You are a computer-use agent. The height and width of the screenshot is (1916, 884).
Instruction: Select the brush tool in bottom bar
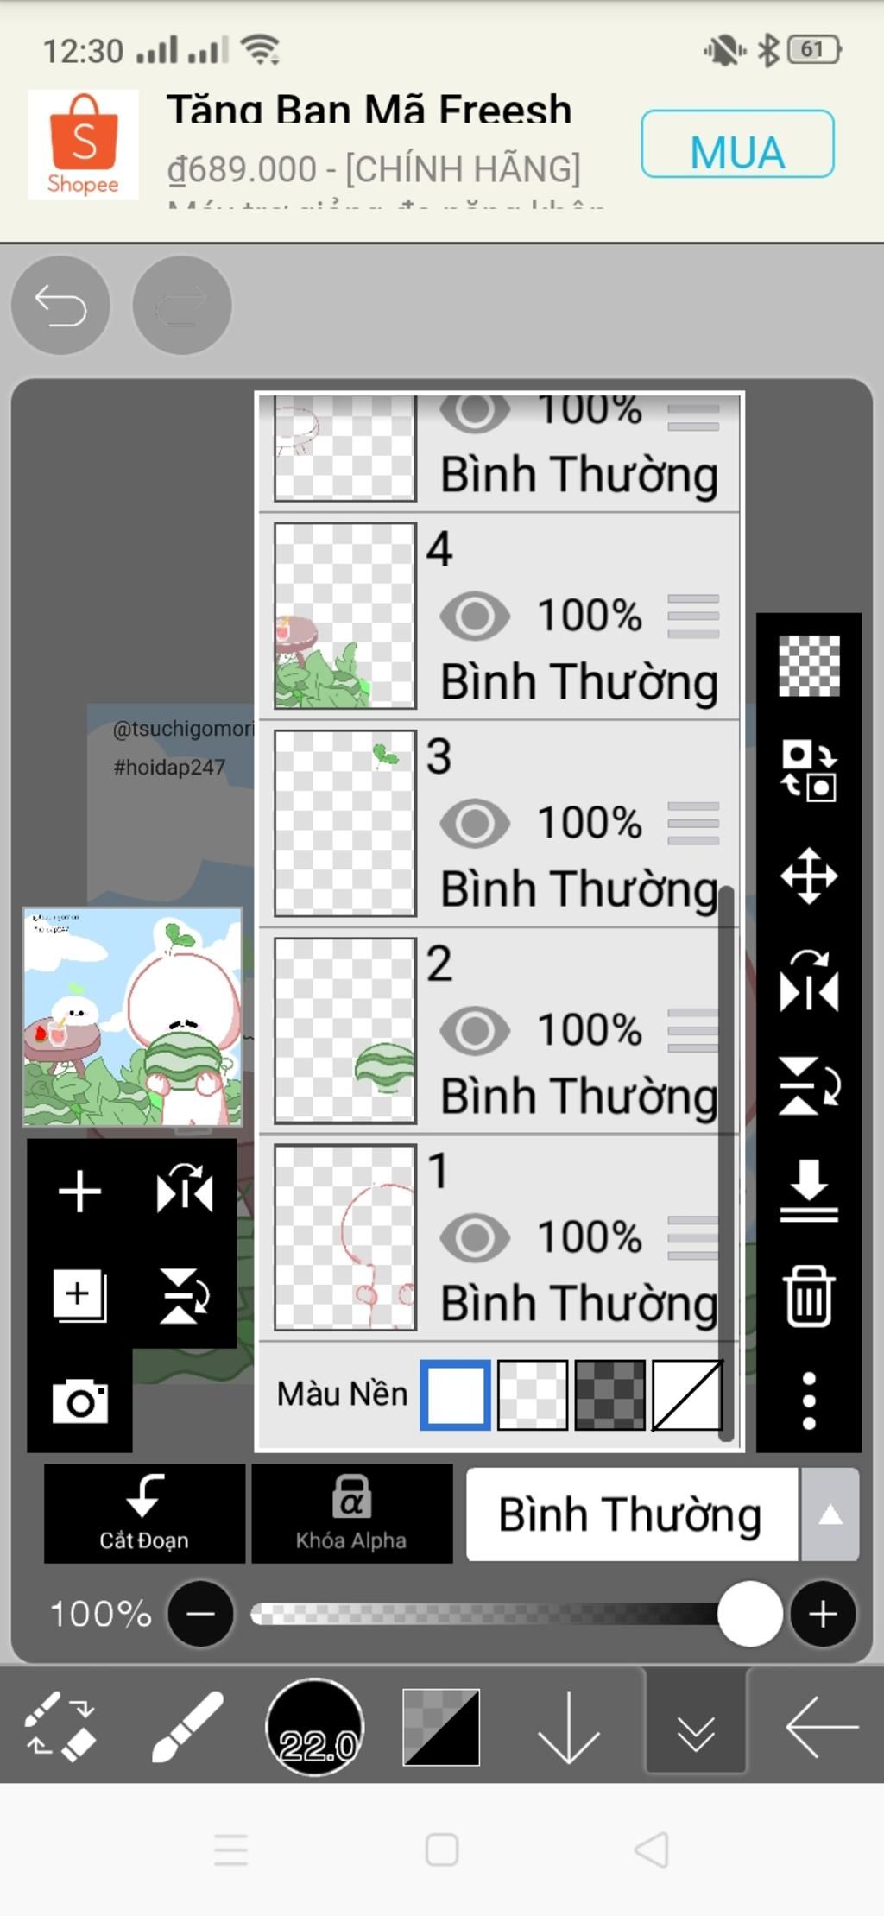tap(187, 1727)
